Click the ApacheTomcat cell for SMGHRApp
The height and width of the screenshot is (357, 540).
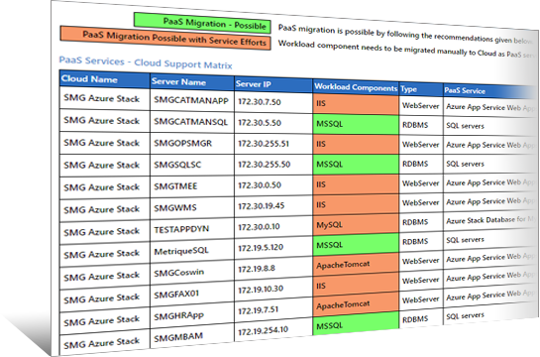pyautogui.click(x=356, y=304)
